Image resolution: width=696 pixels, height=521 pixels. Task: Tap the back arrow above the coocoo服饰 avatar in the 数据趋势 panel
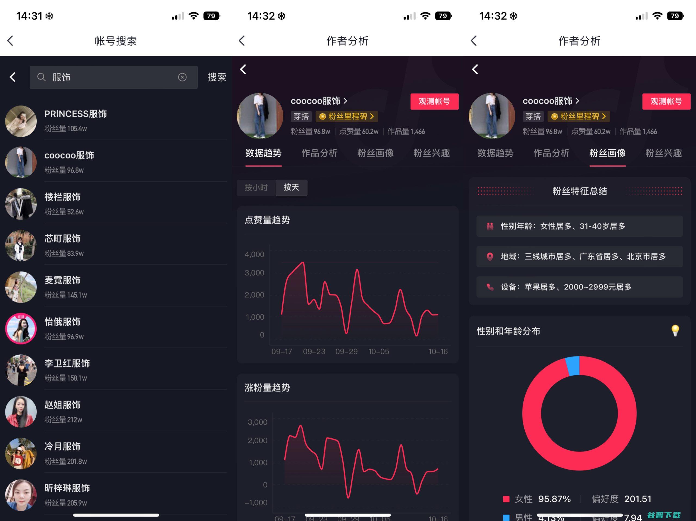tap(243, 69)
